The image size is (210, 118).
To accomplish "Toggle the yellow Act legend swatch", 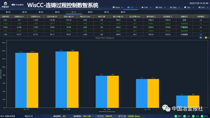I will (x=206, y=38).
